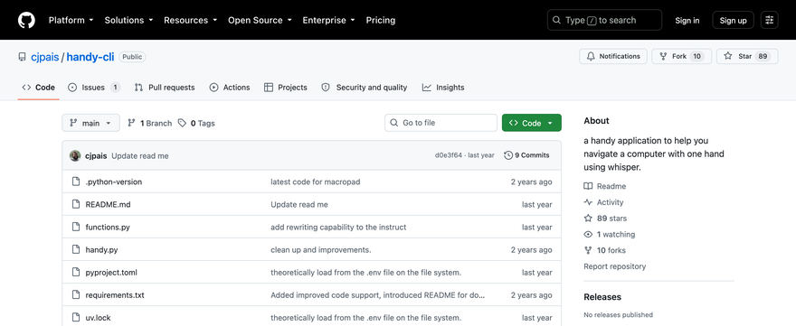This screenshot has width=796, height=326.
Task: Click the Star count 89 badge
Action: [x=763, y=56]
